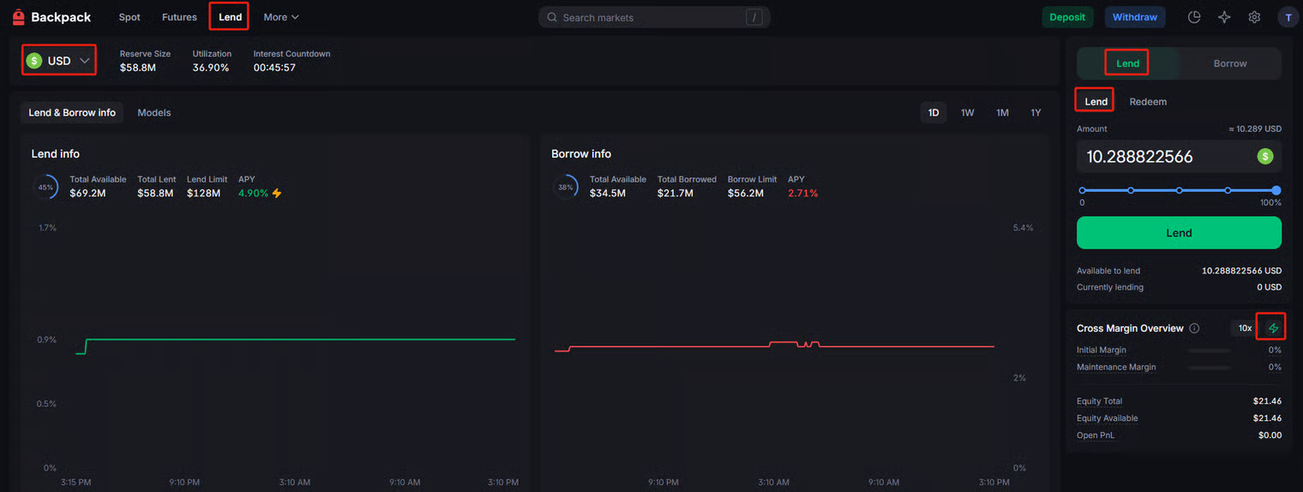Click the green lightning auto-lend icon
The height and width of the screenshot is (492, 1303).
pos(1273,328)
